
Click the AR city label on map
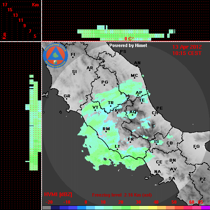(x=90, y=68)
